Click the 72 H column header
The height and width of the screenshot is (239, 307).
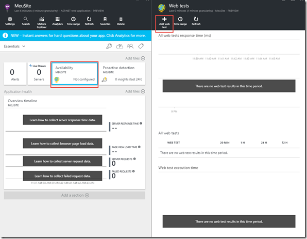[284, 142]
